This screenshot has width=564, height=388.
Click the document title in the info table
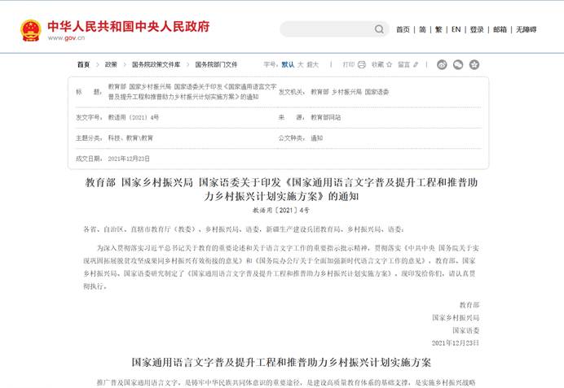(x=192, y=92)
